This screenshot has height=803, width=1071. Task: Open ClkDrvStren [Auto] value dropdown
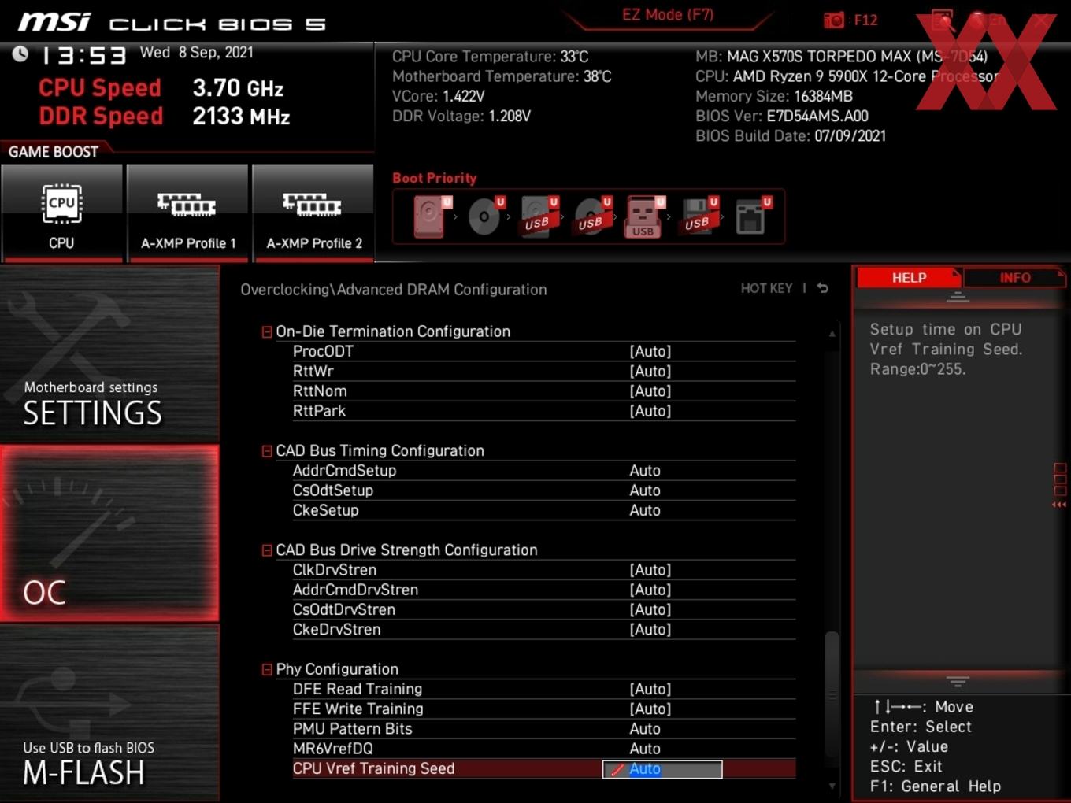tap(650, 570)
